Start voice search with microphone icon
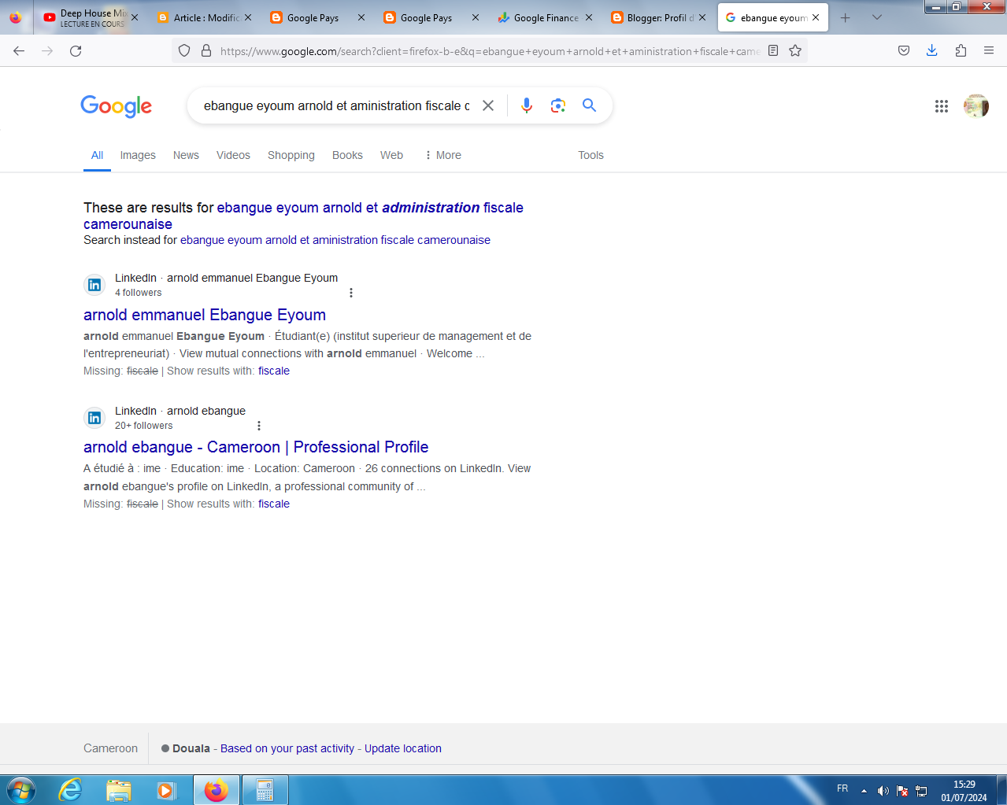The height and width of the screenshot is (805, 1007). pos(527,105)
